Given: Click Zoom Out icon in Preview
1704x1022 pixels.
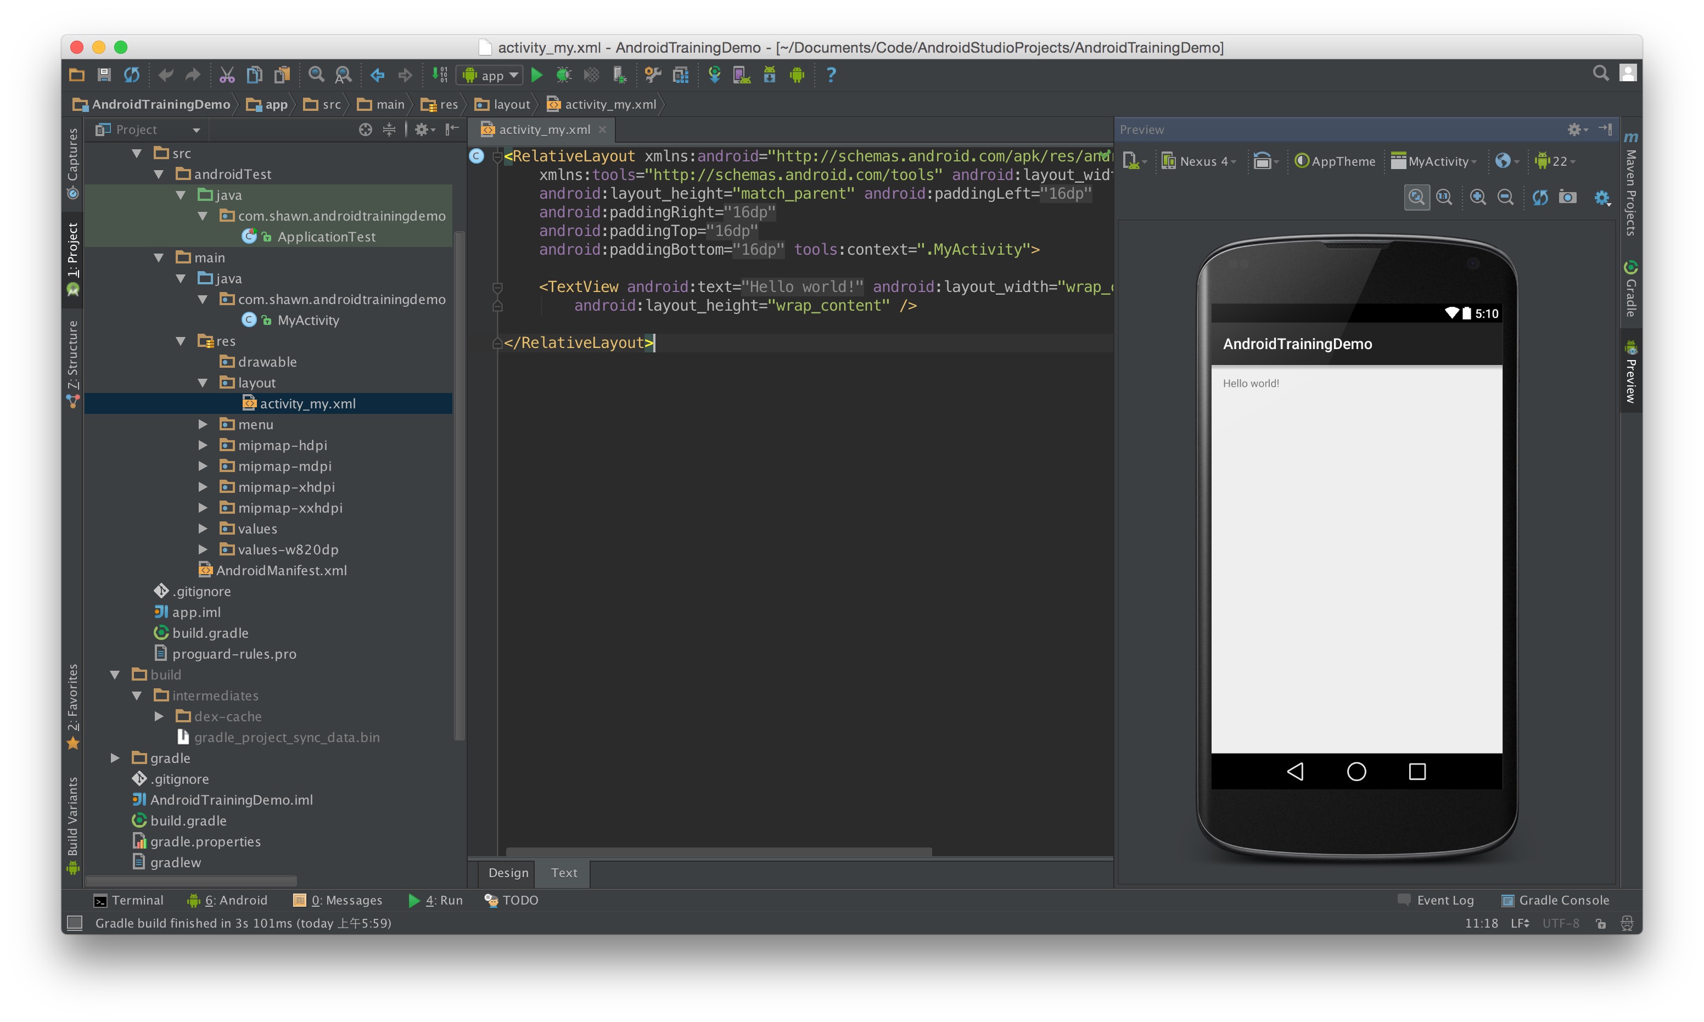Looking at the screenshot, I should pyautogui.click(x=1506, y=198).
